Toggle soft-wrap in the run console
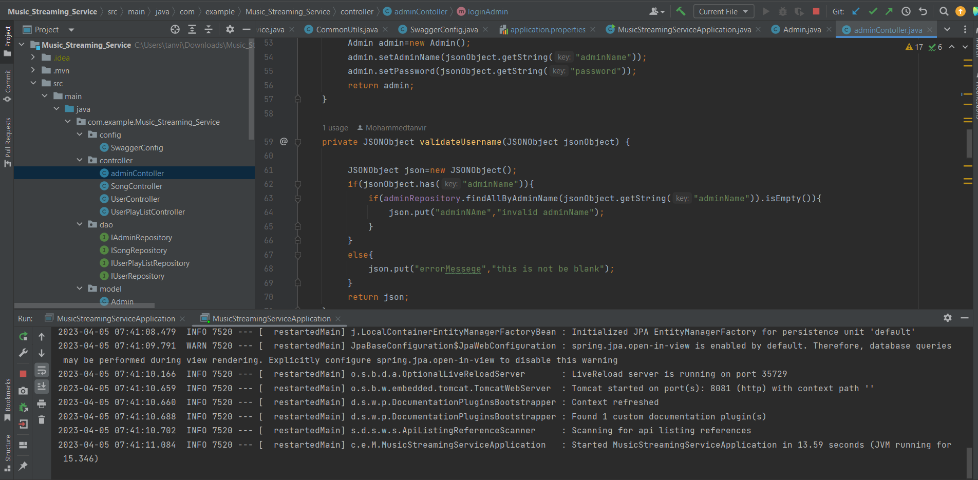The image size is (978, 480). pos(42,370)
